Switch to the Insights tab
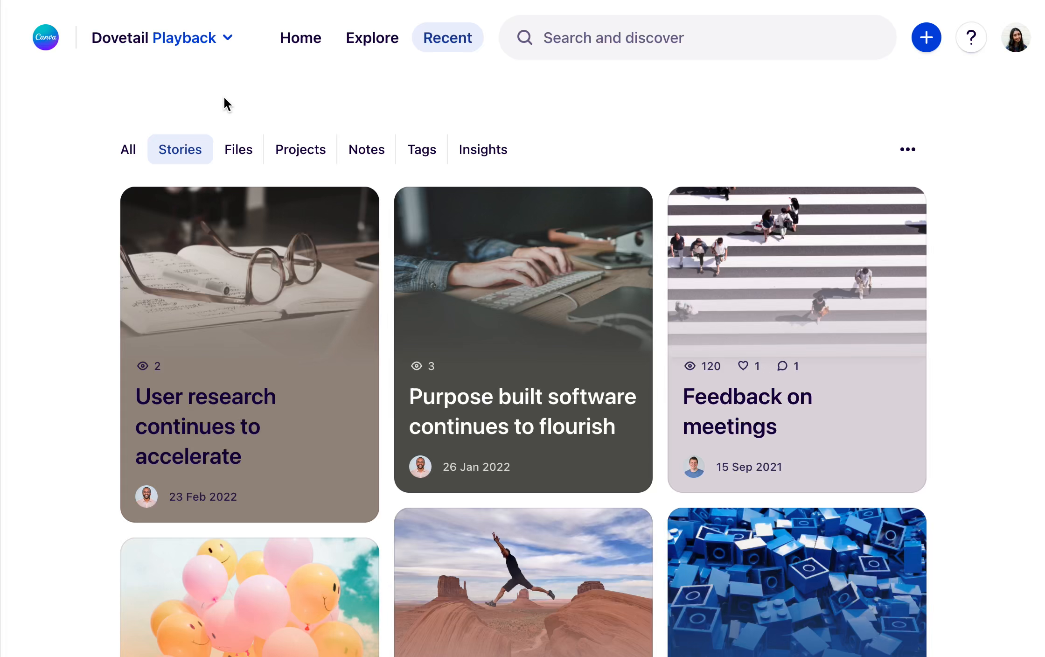The height and width of the screenshot is (657, 1045). [x=483, y=149]
